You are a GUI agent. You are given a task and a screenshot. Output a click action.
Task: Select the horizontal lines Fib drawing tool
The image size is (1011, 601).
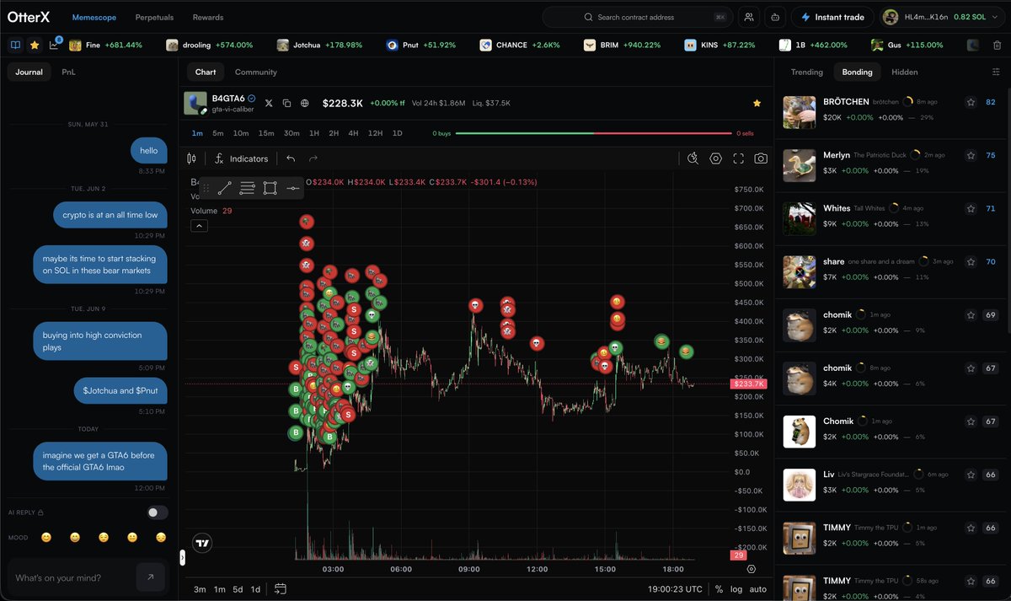pyautogui.click(x=247, y=188)
